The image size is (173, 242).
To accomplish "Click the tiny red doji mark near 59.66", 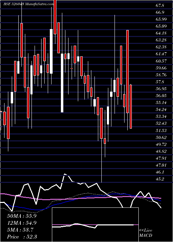I will point(72,68).
